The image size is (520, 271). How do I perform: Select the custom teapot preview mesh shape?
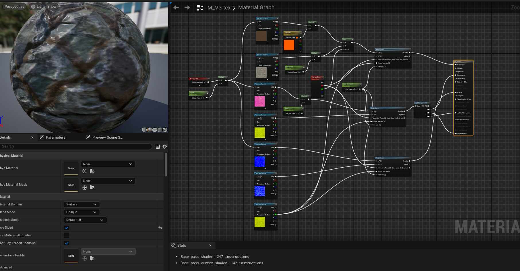165,130
